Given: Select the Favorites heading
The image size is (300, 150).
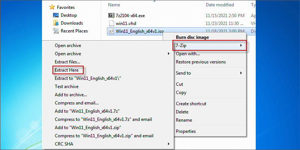Looking at the screenshot, I should point(66,7).
